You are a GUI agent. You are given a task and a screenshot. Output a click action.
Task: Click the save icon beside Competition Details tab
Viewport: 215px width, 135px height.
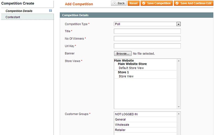coord(50,11)
